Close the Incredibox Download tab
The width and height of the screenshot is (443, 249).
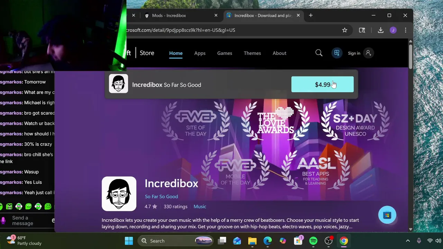(x=298, y=15)
